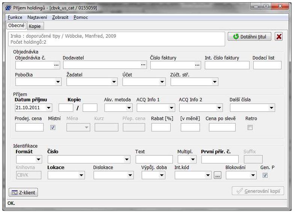
Task: Expand the Číslo combo box
Action: click(x=127, y=160)
